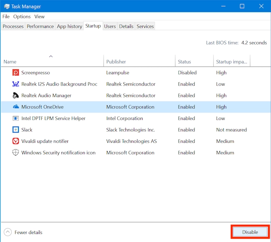Close the Task Manager window

point(261,6)
